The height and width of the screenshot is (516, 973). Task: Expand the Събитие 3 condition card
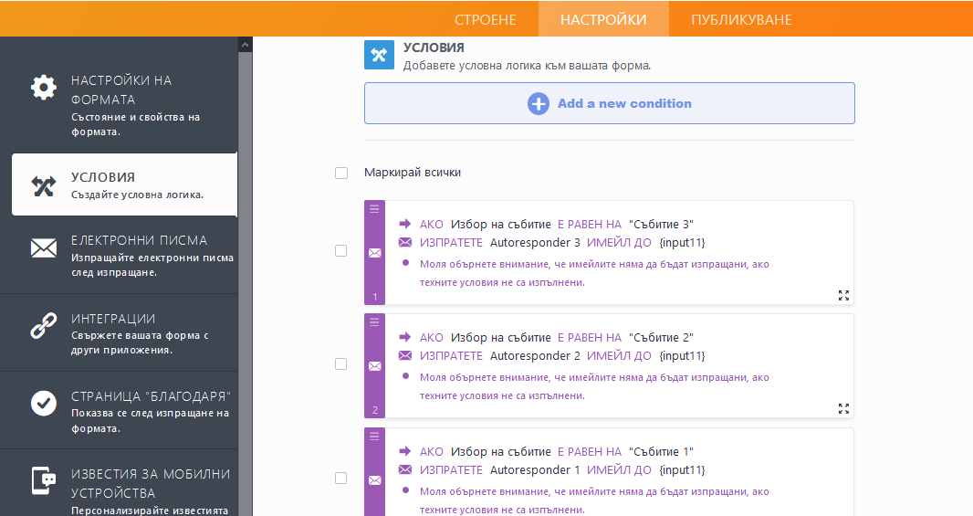click(843, 295)
